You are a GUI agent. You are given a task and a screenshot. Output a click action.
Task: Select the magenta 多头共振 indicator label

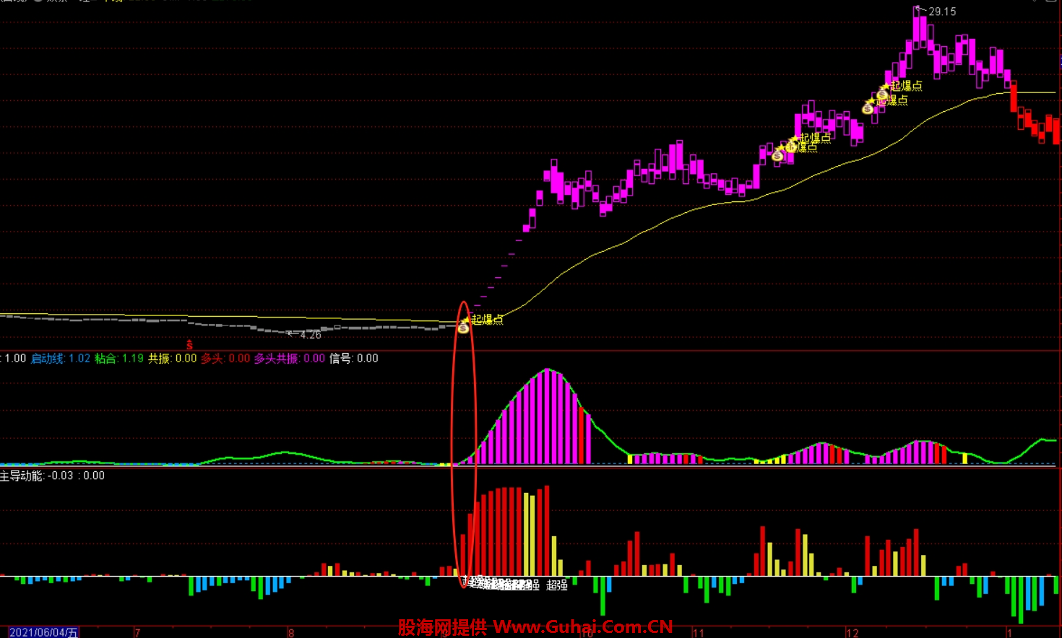tap(289, 359)
